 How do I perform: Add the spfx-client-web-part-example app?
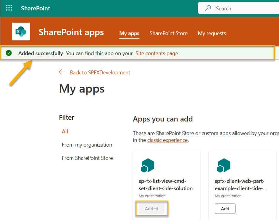[225, 208]
